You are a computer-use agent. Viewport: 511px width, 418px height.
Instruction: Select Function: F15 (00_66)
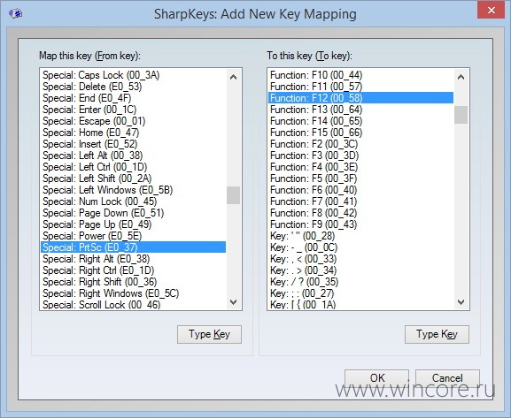click(360, 133)
